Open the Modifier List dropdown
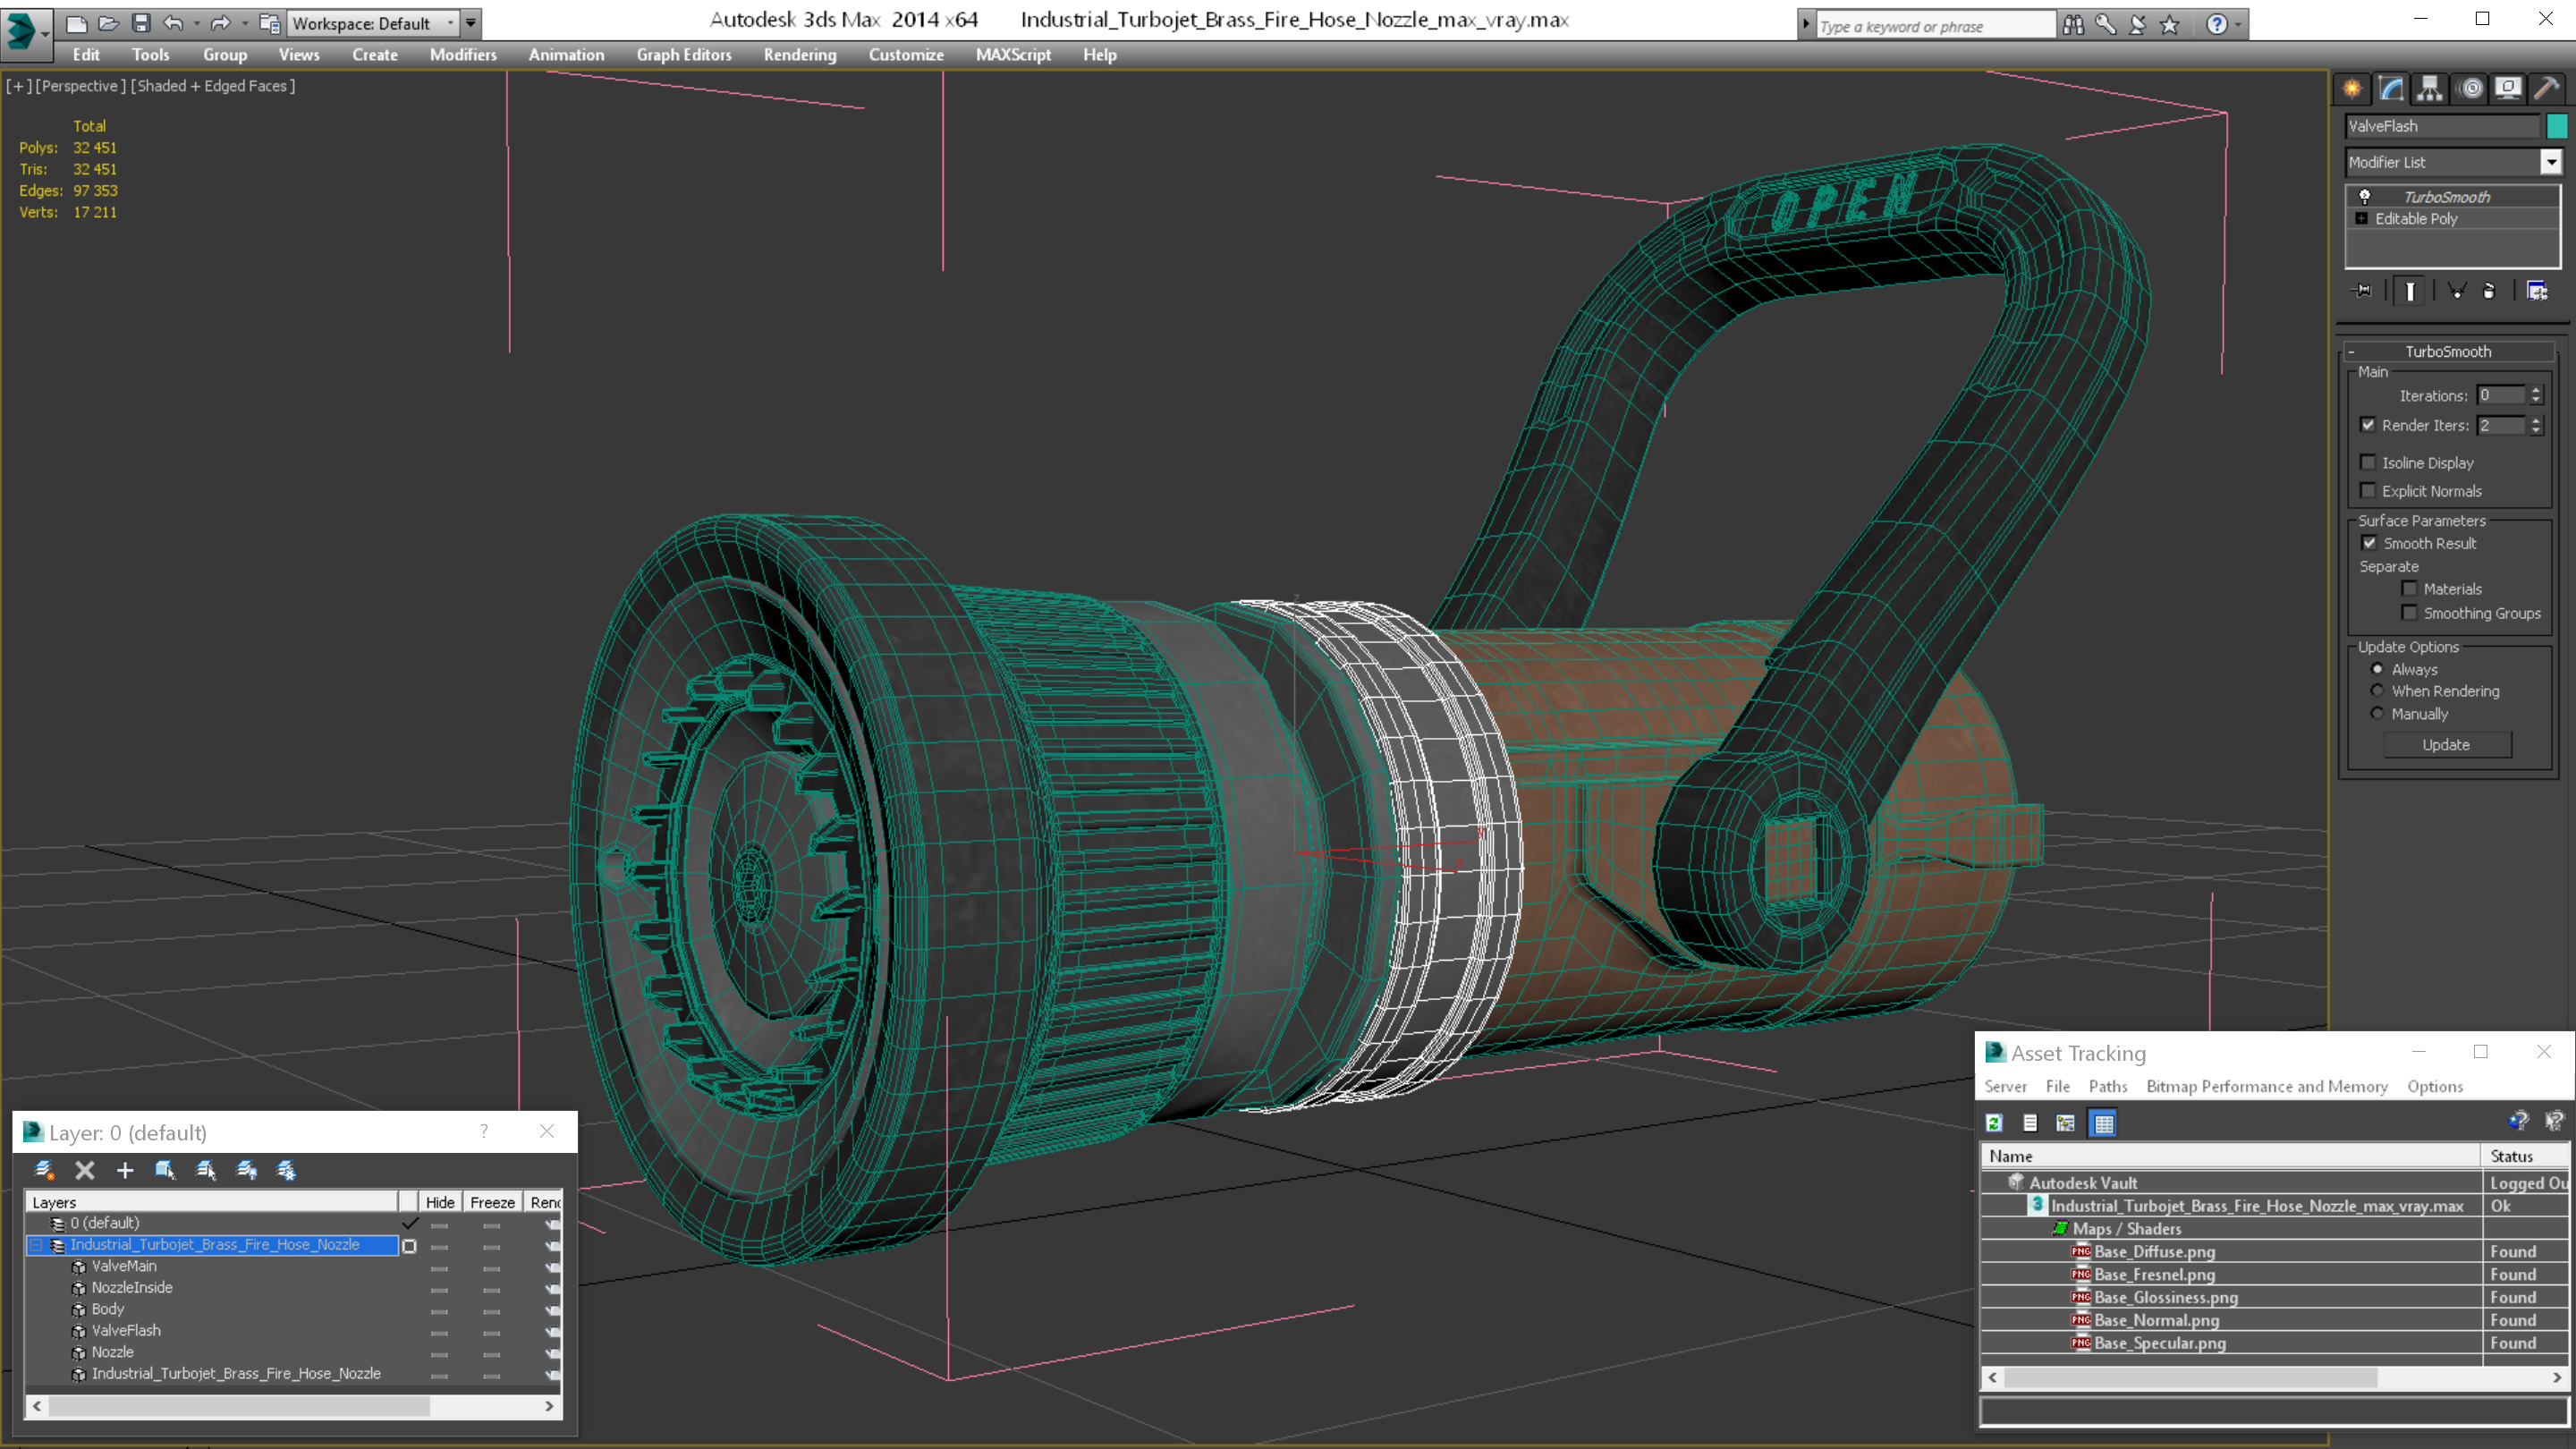The width and height of the screenshot is (2576, 1449). (x=2550, y=162)
